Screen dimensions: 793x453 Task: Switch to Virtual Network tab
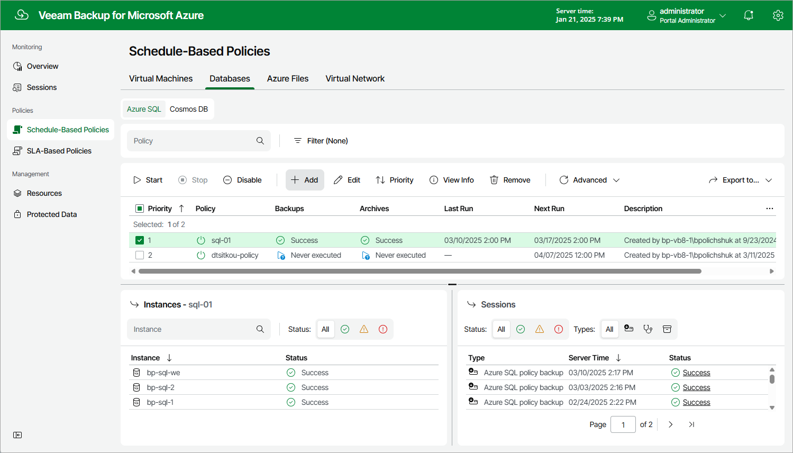click(x=355, y=78)
